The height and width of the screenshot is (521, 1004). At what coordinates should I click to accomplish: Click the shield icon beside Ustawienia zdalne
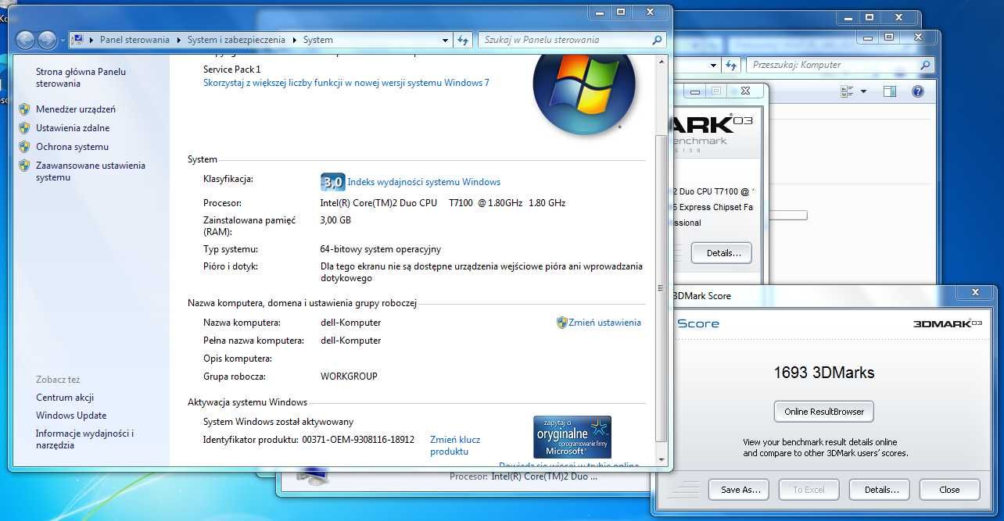pos(24,128)
